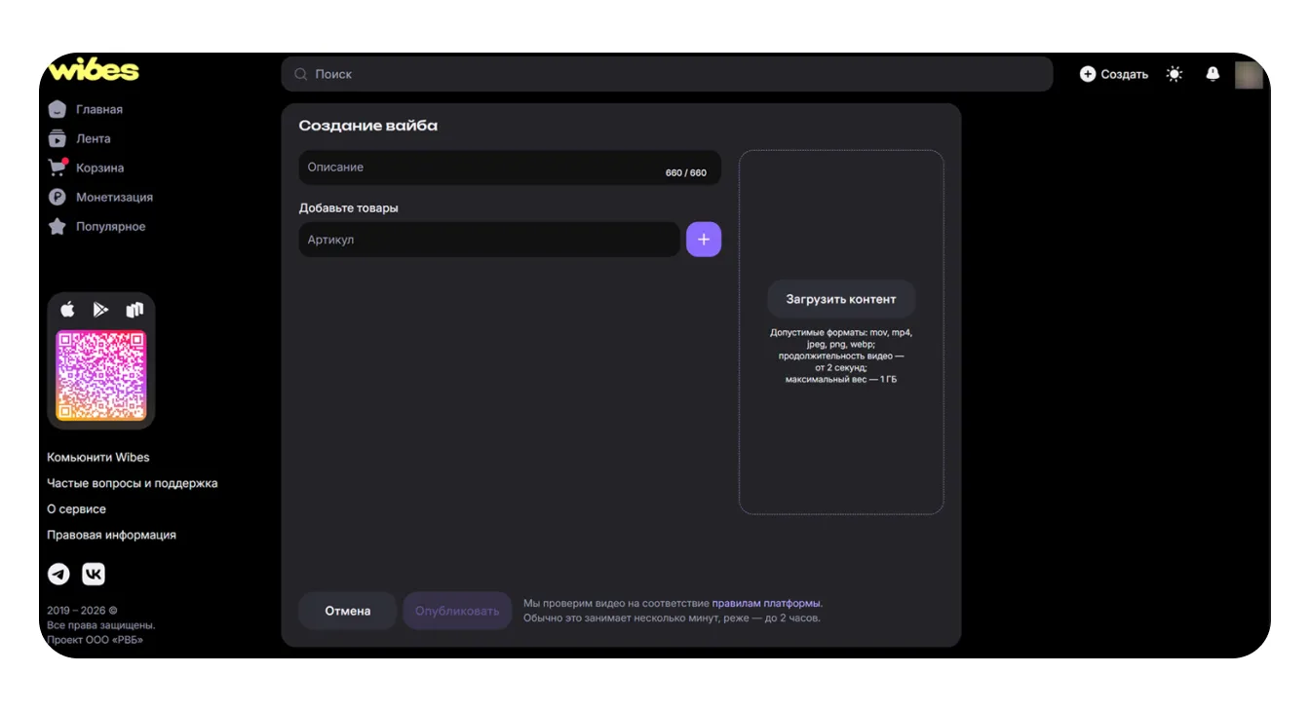This screenshot has height=711, width=1310.
Task: Open Лента in the sidebar
Action: pyautogui.click(x=93, y=138)
